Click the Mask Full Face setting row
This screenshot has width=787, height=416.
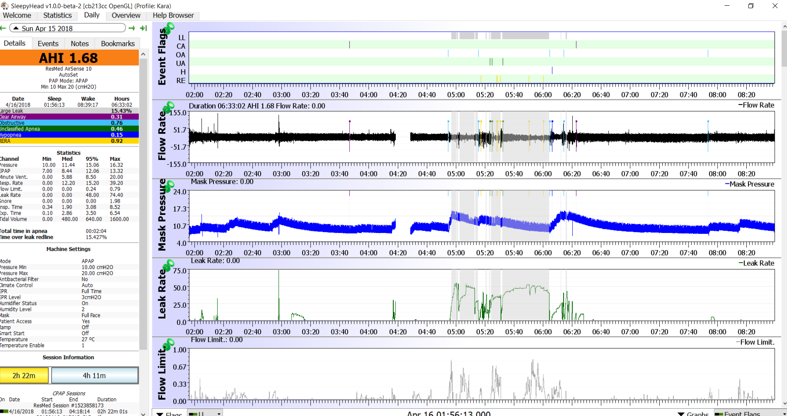coord(69,315)
